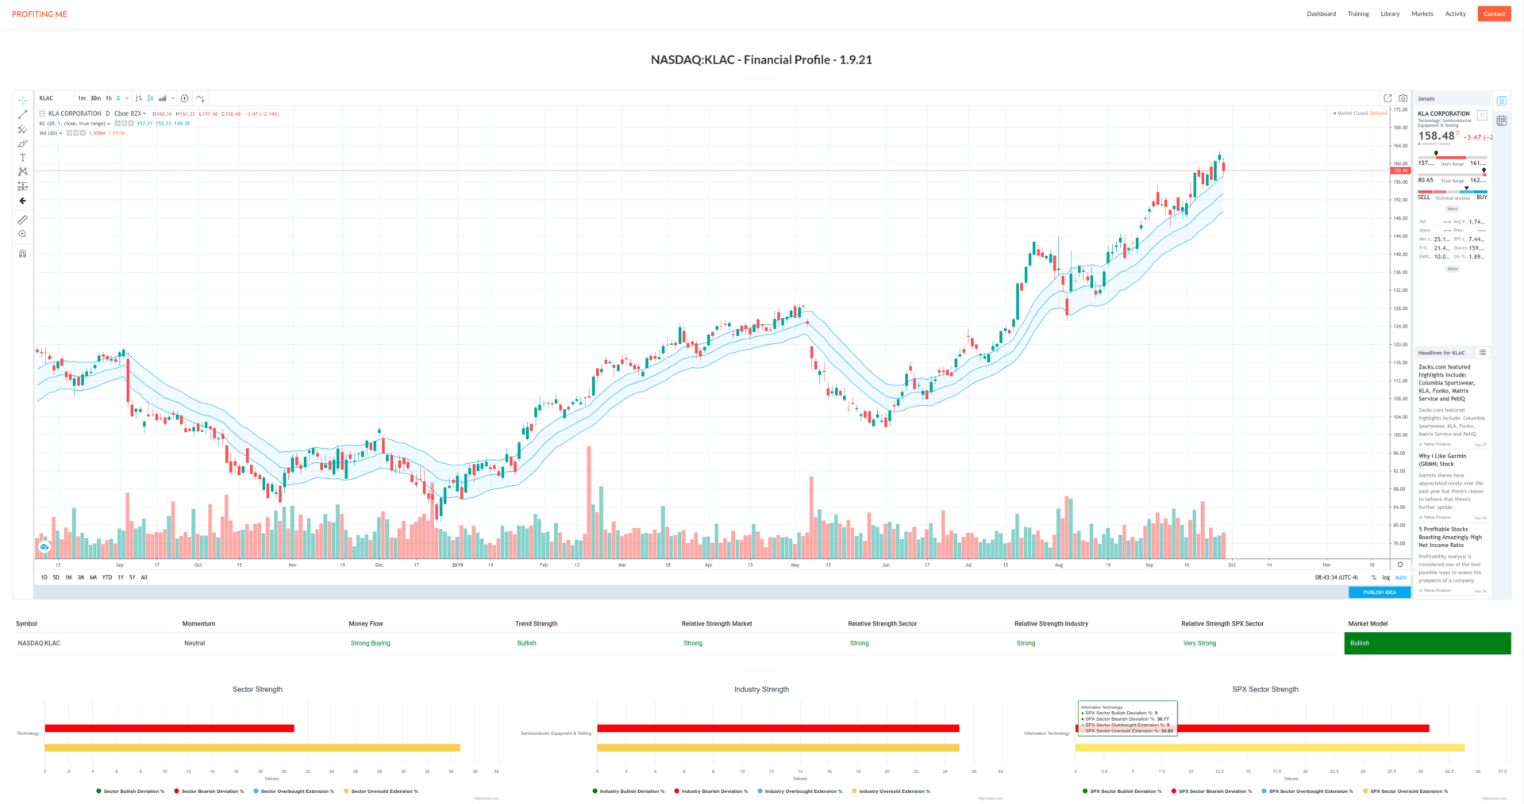The height and width of the screenshot is (804, 1524).
Task: Switch chart to candles style
Action: coord(150,98)
